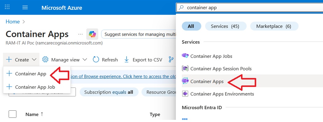
Task: Click the Resource Group filter pill
Action: pyautogui.click(x=159, y=92)
